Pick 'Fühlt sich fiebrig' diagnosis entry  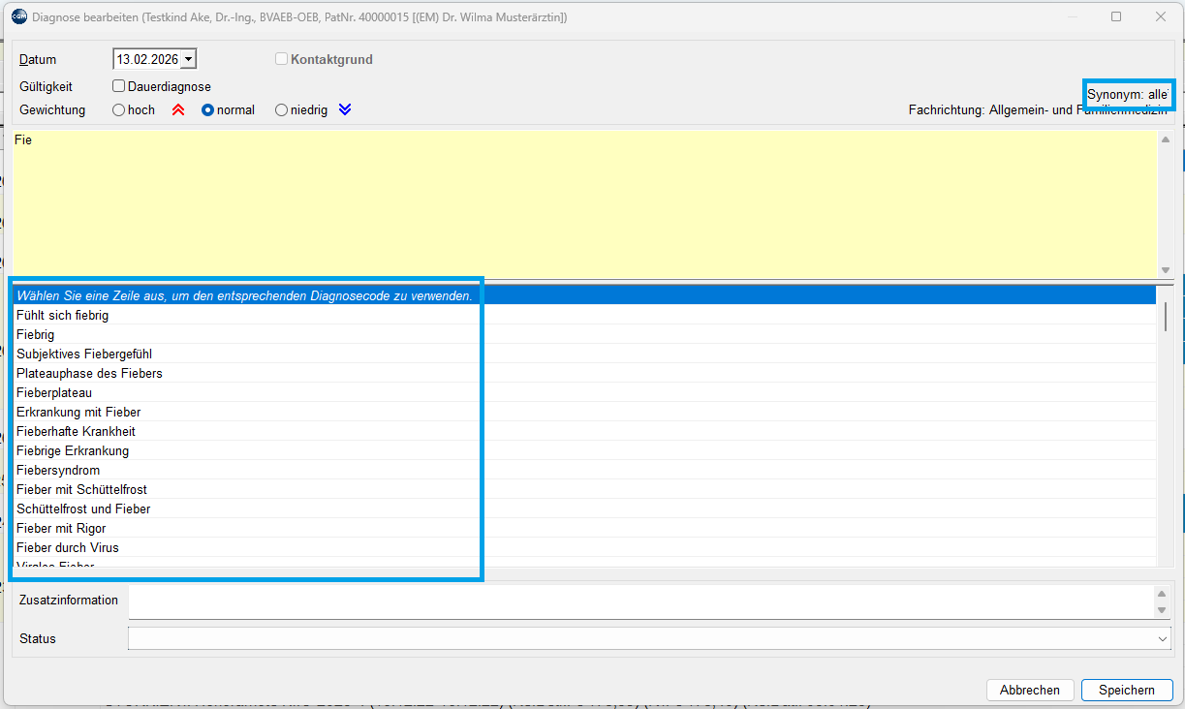coord(63,315)
